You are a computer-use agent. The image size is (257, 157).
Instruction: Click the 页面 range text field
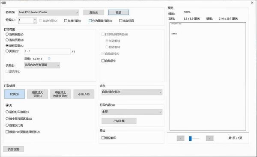click(48, 52)
